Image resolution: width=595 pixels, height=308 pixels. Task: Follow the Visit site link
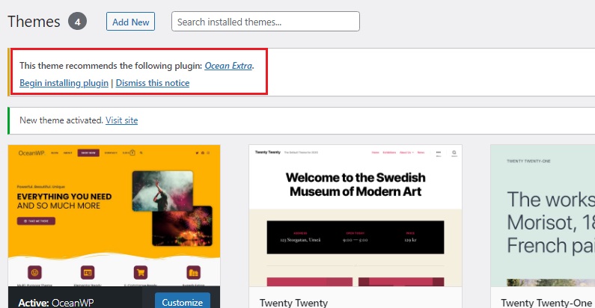[121, 120]
